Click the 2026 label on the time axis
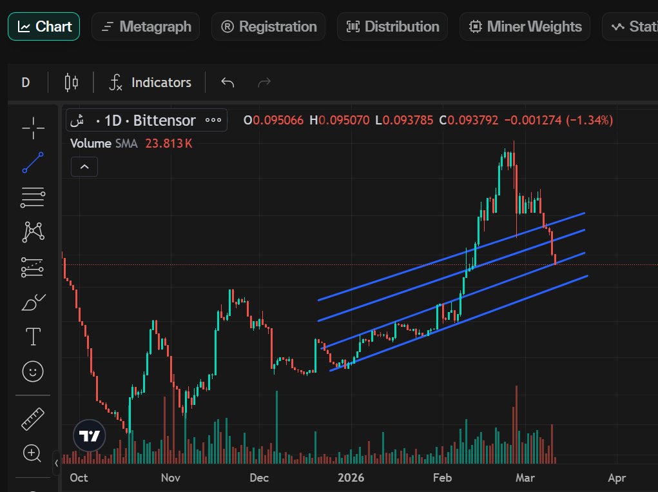The height and width of the screenshot is (492, 658). [x=351, y=478]
